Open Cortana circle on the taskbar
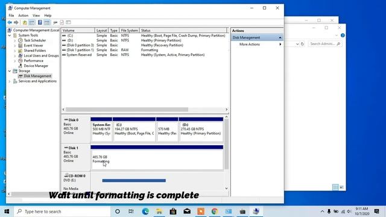Screen dimensions: 386x217 click(x=118, y=212)
